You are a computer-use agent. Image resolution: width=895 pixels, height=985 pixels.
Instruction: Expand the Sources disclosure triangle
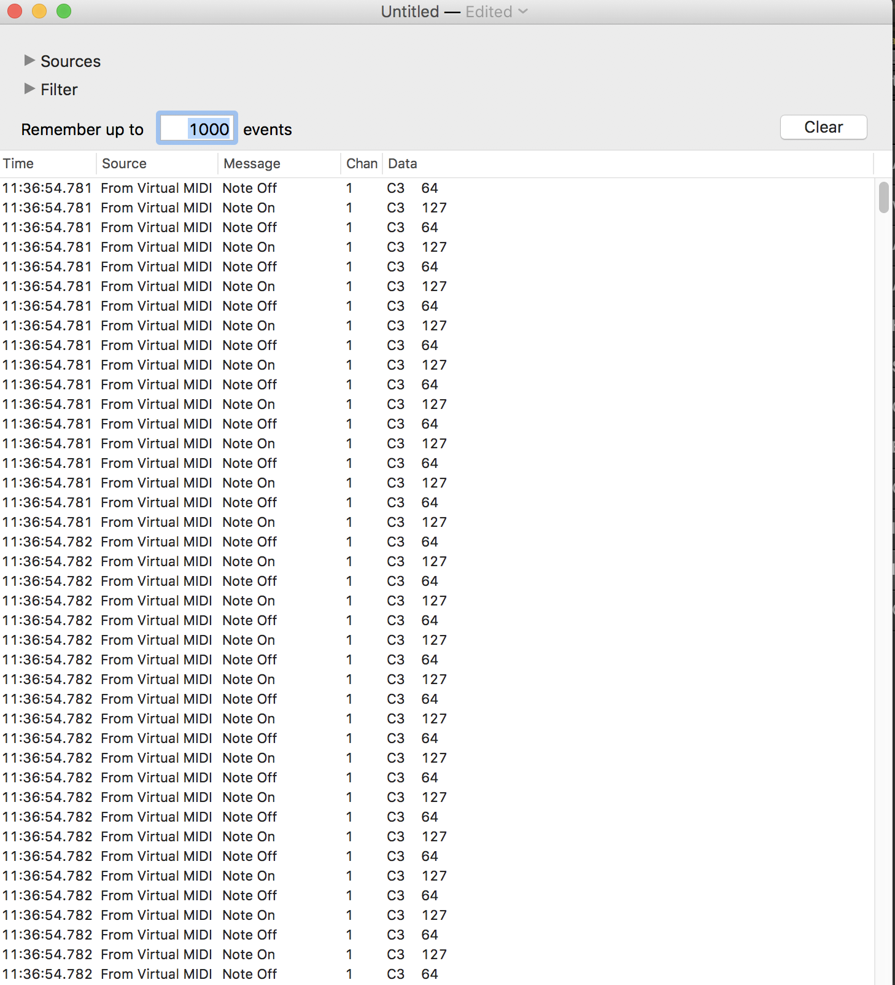(29, 60)
